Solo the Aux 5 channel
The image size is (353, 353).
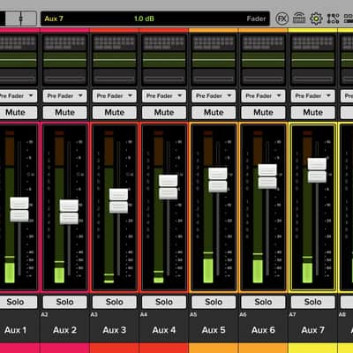214,302
